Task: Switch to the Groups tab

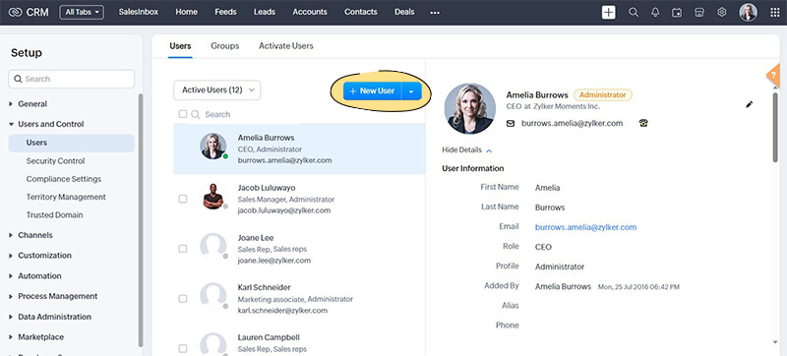Action: (225, 45)
